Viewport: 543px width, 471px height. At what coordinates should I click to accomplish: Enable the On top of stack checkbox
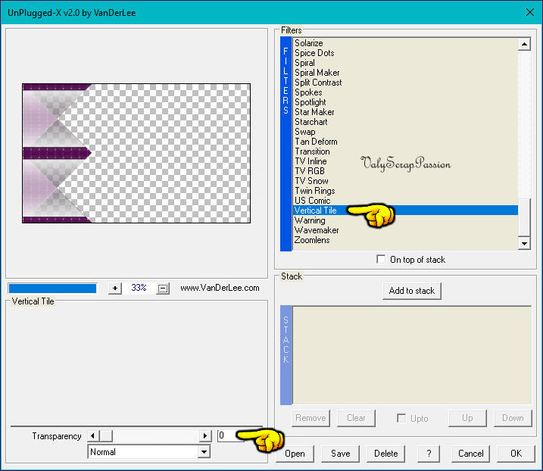point(381,260)
